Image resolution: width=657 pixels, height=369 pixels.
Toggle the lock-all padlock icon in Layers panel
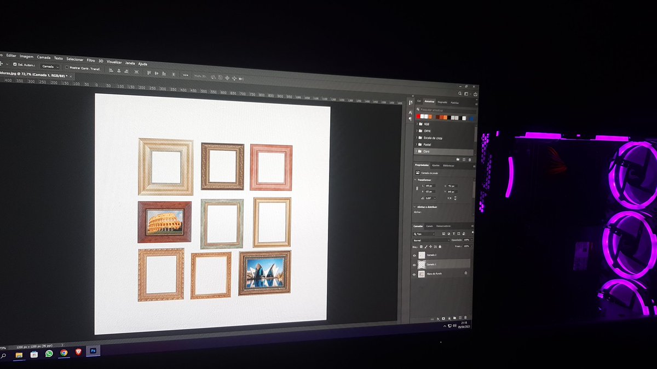pos(440,247)
